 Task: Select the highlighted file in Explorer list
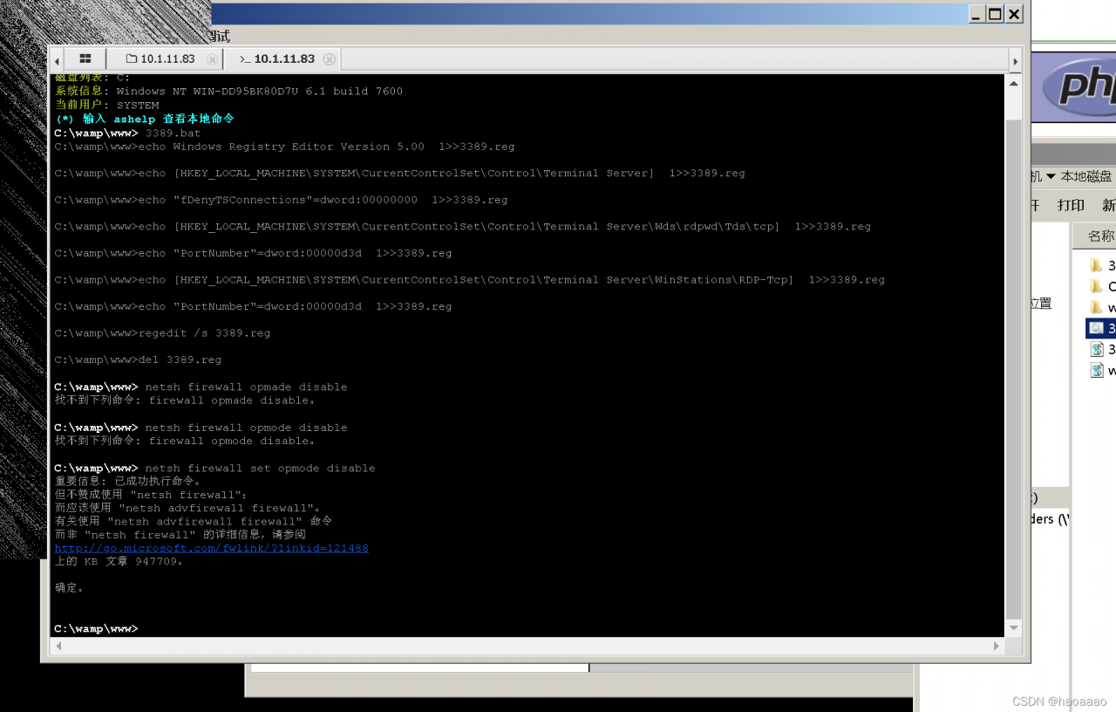coord(1101,328)
